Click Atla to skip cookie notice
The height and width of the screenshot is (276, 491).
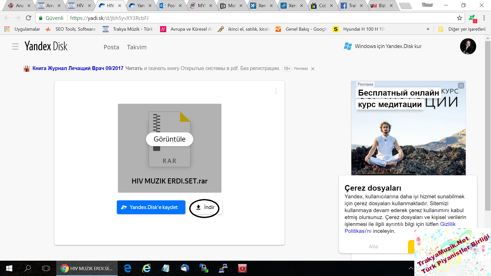(x=373, y=247)
